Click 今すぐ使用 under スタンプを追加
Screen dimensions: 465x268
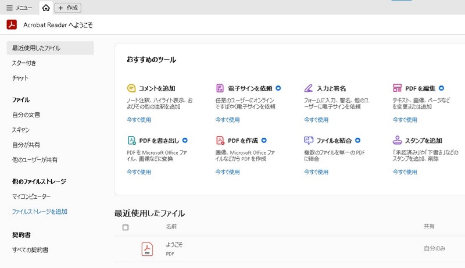(405, 172)
